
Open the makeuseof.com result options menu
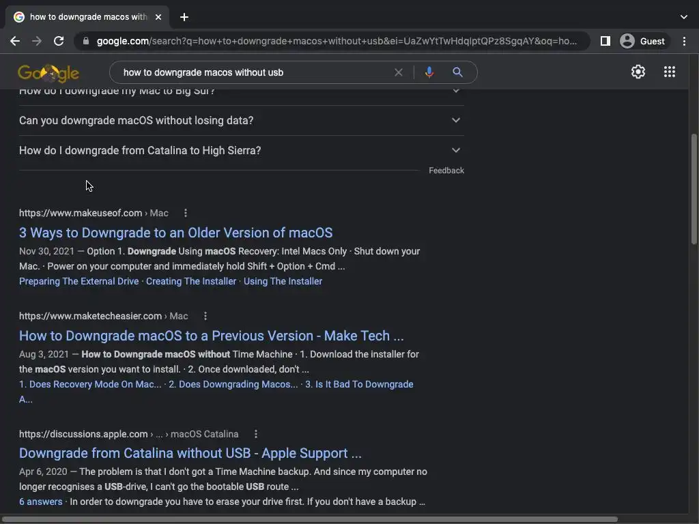pos(186,214)
